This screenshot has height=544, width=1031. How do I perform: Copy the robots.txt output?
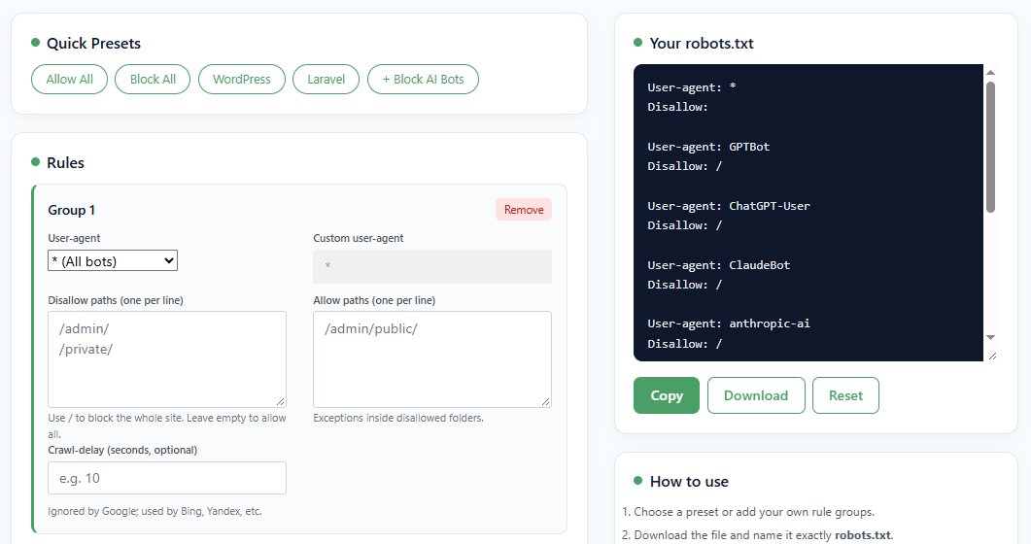(666, 395)
